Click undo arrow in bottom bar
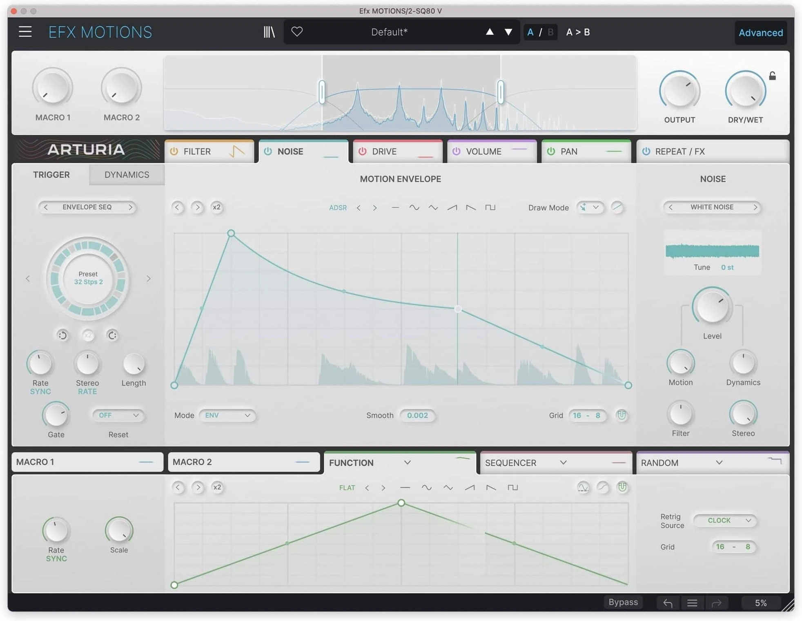 coord(668,603)
